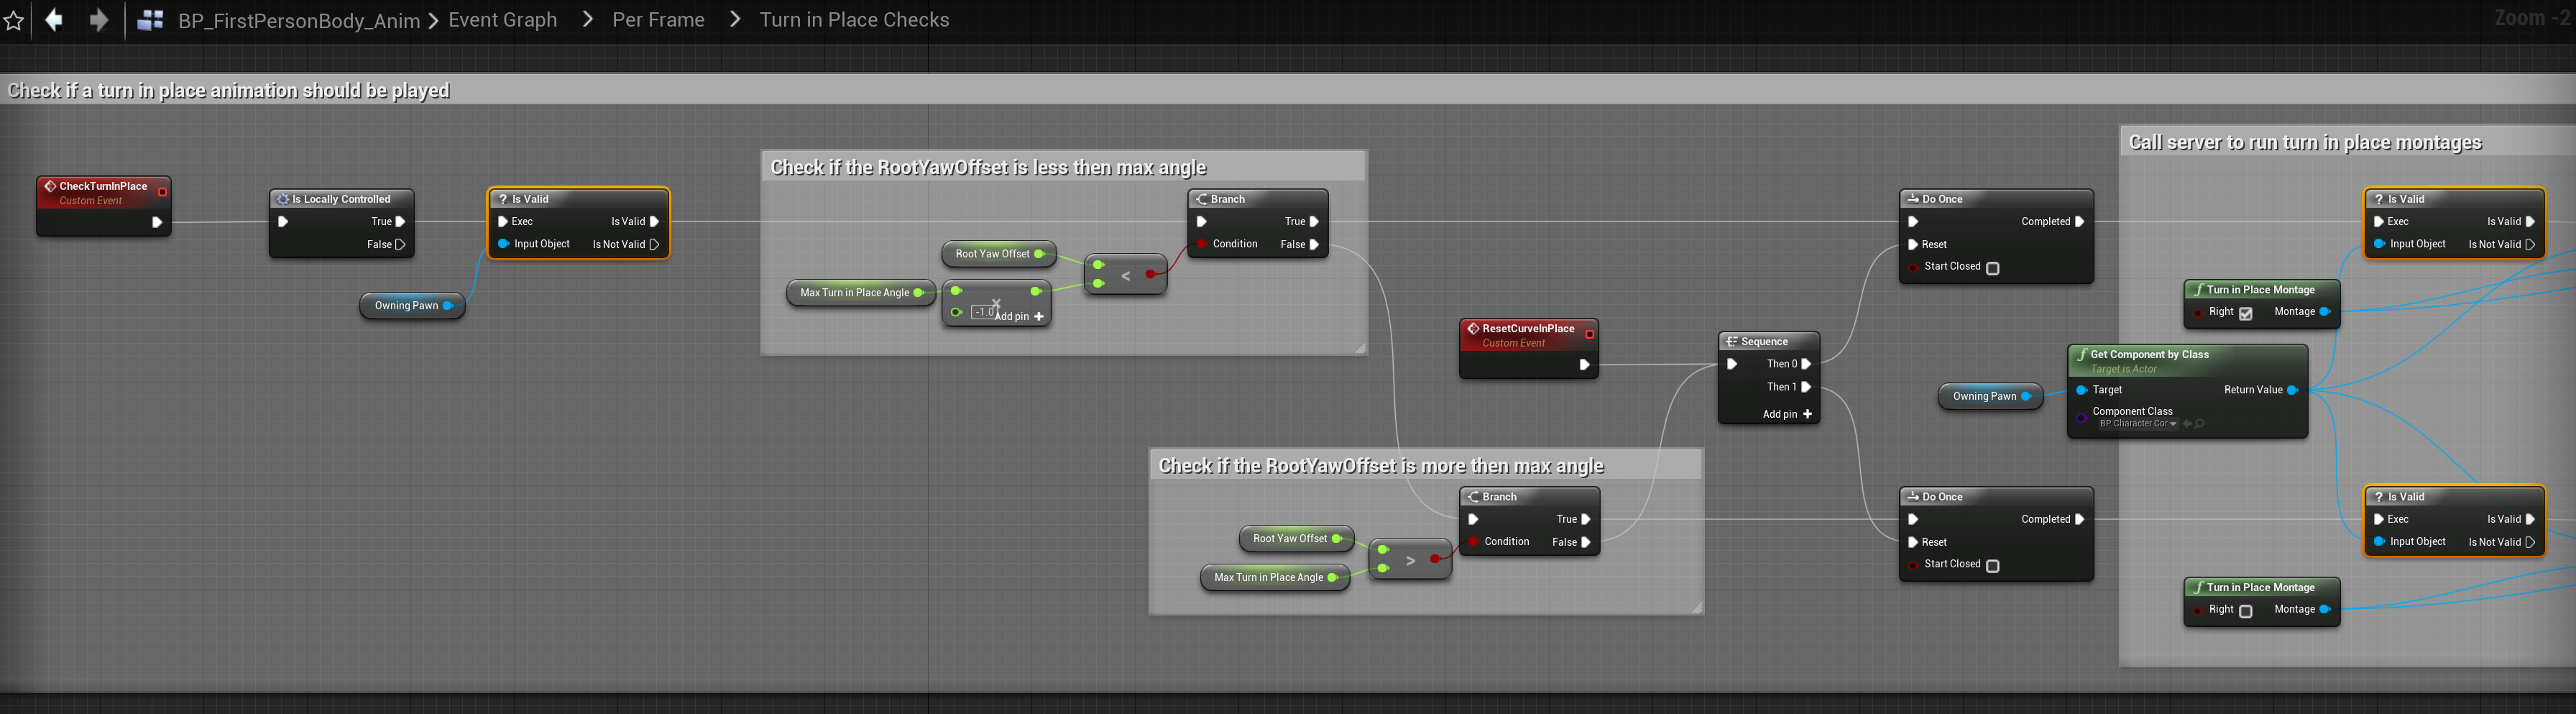Image resolution: width=2576 pixels, height=714 pixels.
Task: Toggle Start Closed on the lower Do Once
Action: (1992, 566)
